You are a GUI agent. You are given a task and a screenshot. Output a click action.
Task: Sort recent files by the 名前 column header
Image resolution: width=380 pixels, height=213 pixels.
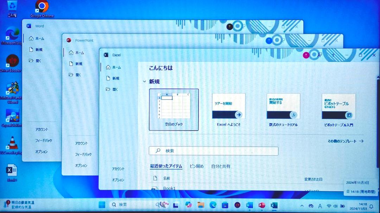[x=166, y=178]
